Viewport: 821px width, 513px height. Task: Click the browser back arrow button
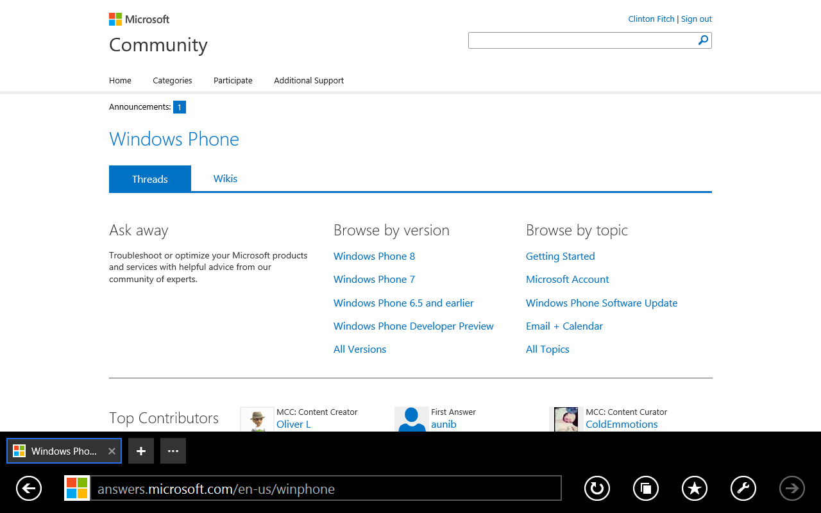29,489
